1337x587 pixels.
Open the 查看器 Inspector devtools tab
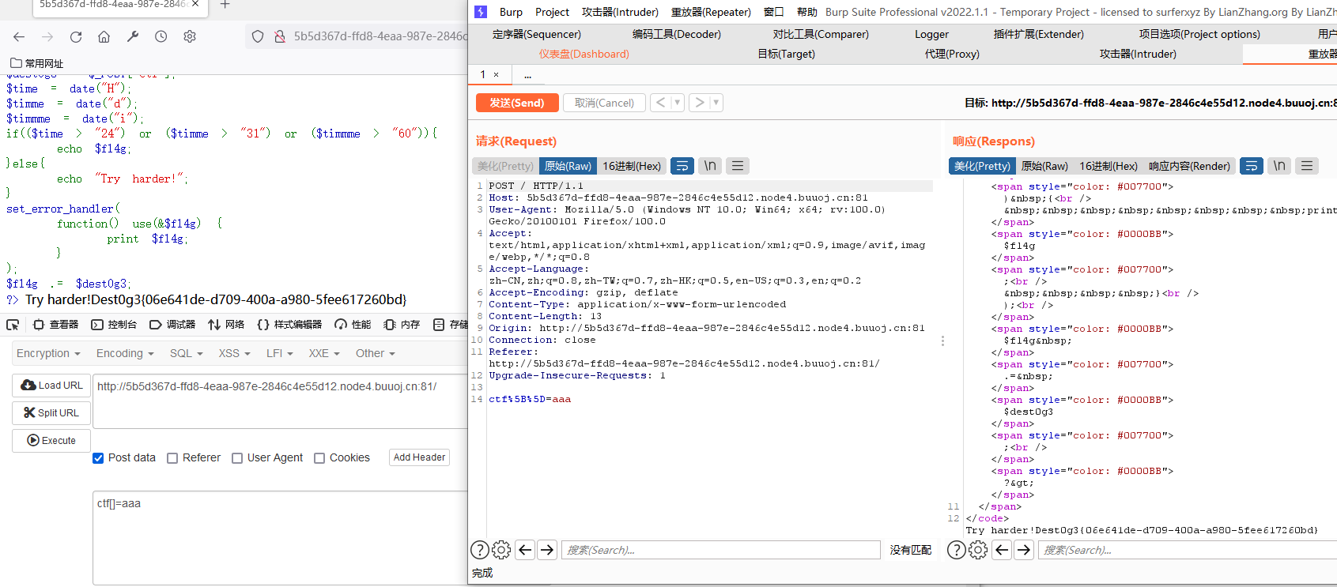[x=56, y=325]
